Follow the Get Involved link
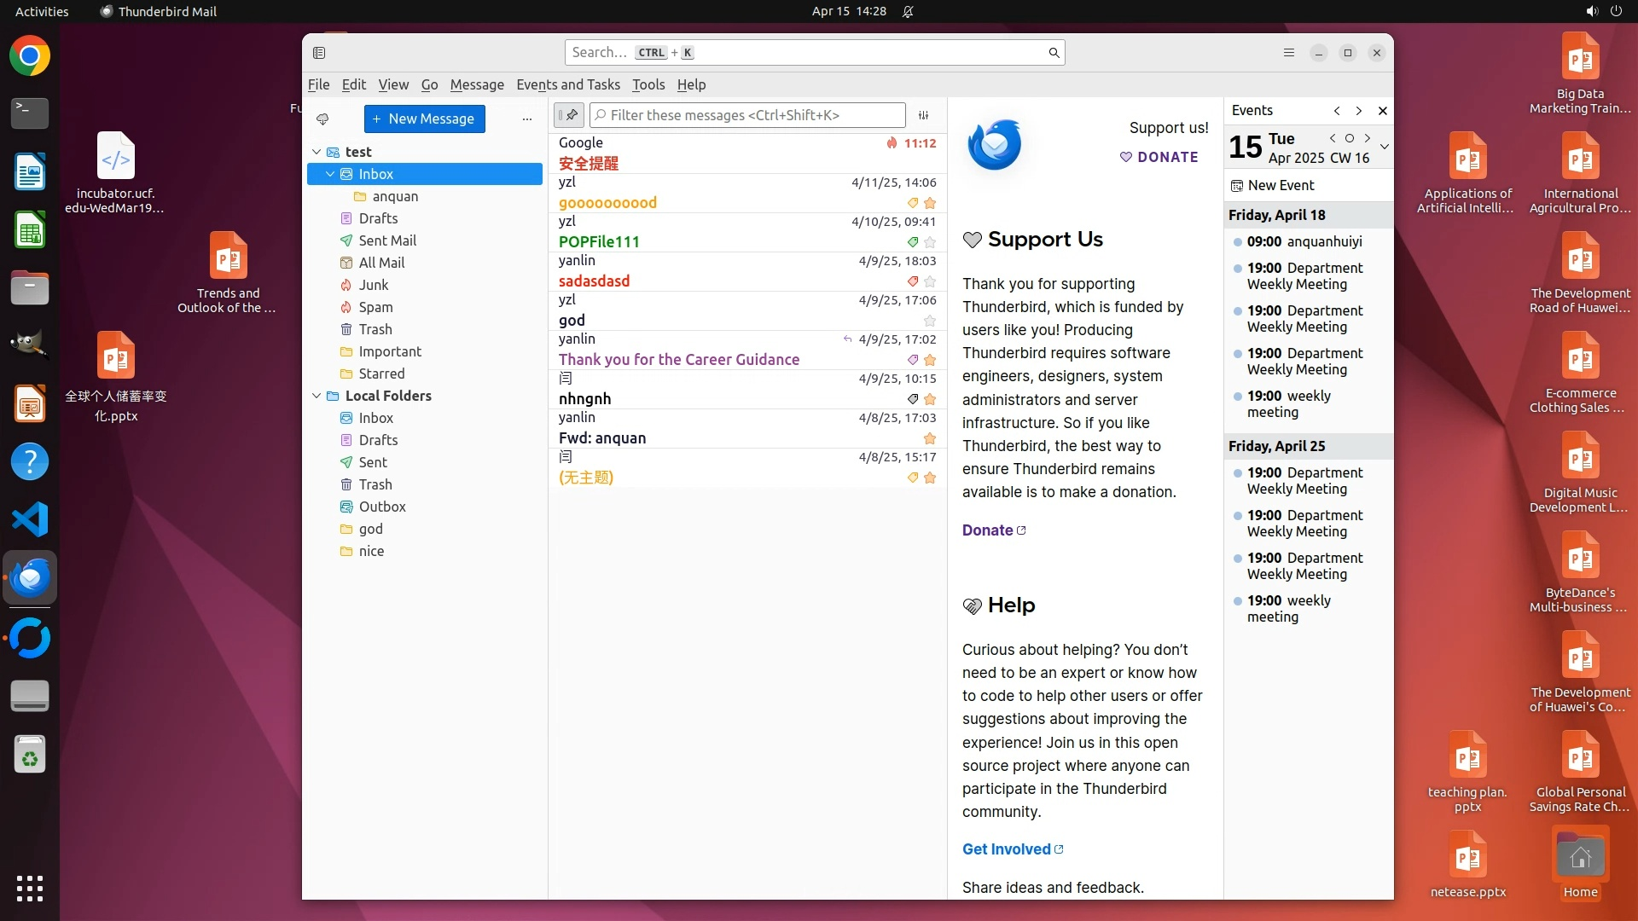The image size is (1638, 921). click(x=1007, y=849)
